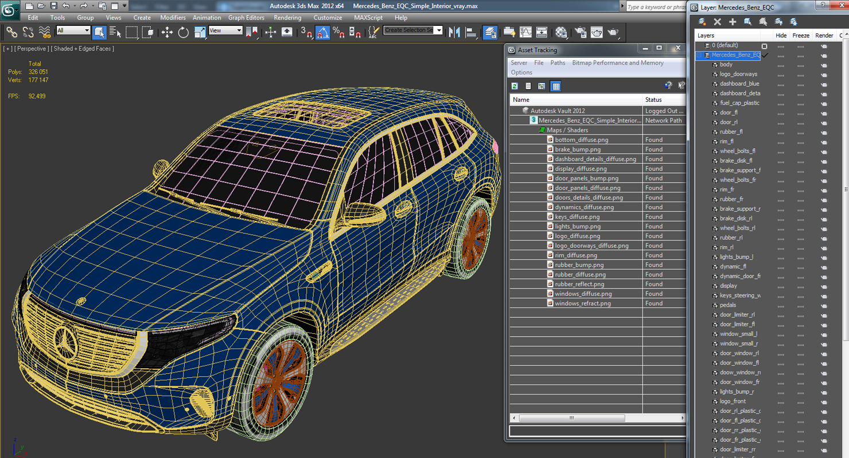
Task: Click viewport label Shaded + Edged Faces
Action: tap(82, 49)
